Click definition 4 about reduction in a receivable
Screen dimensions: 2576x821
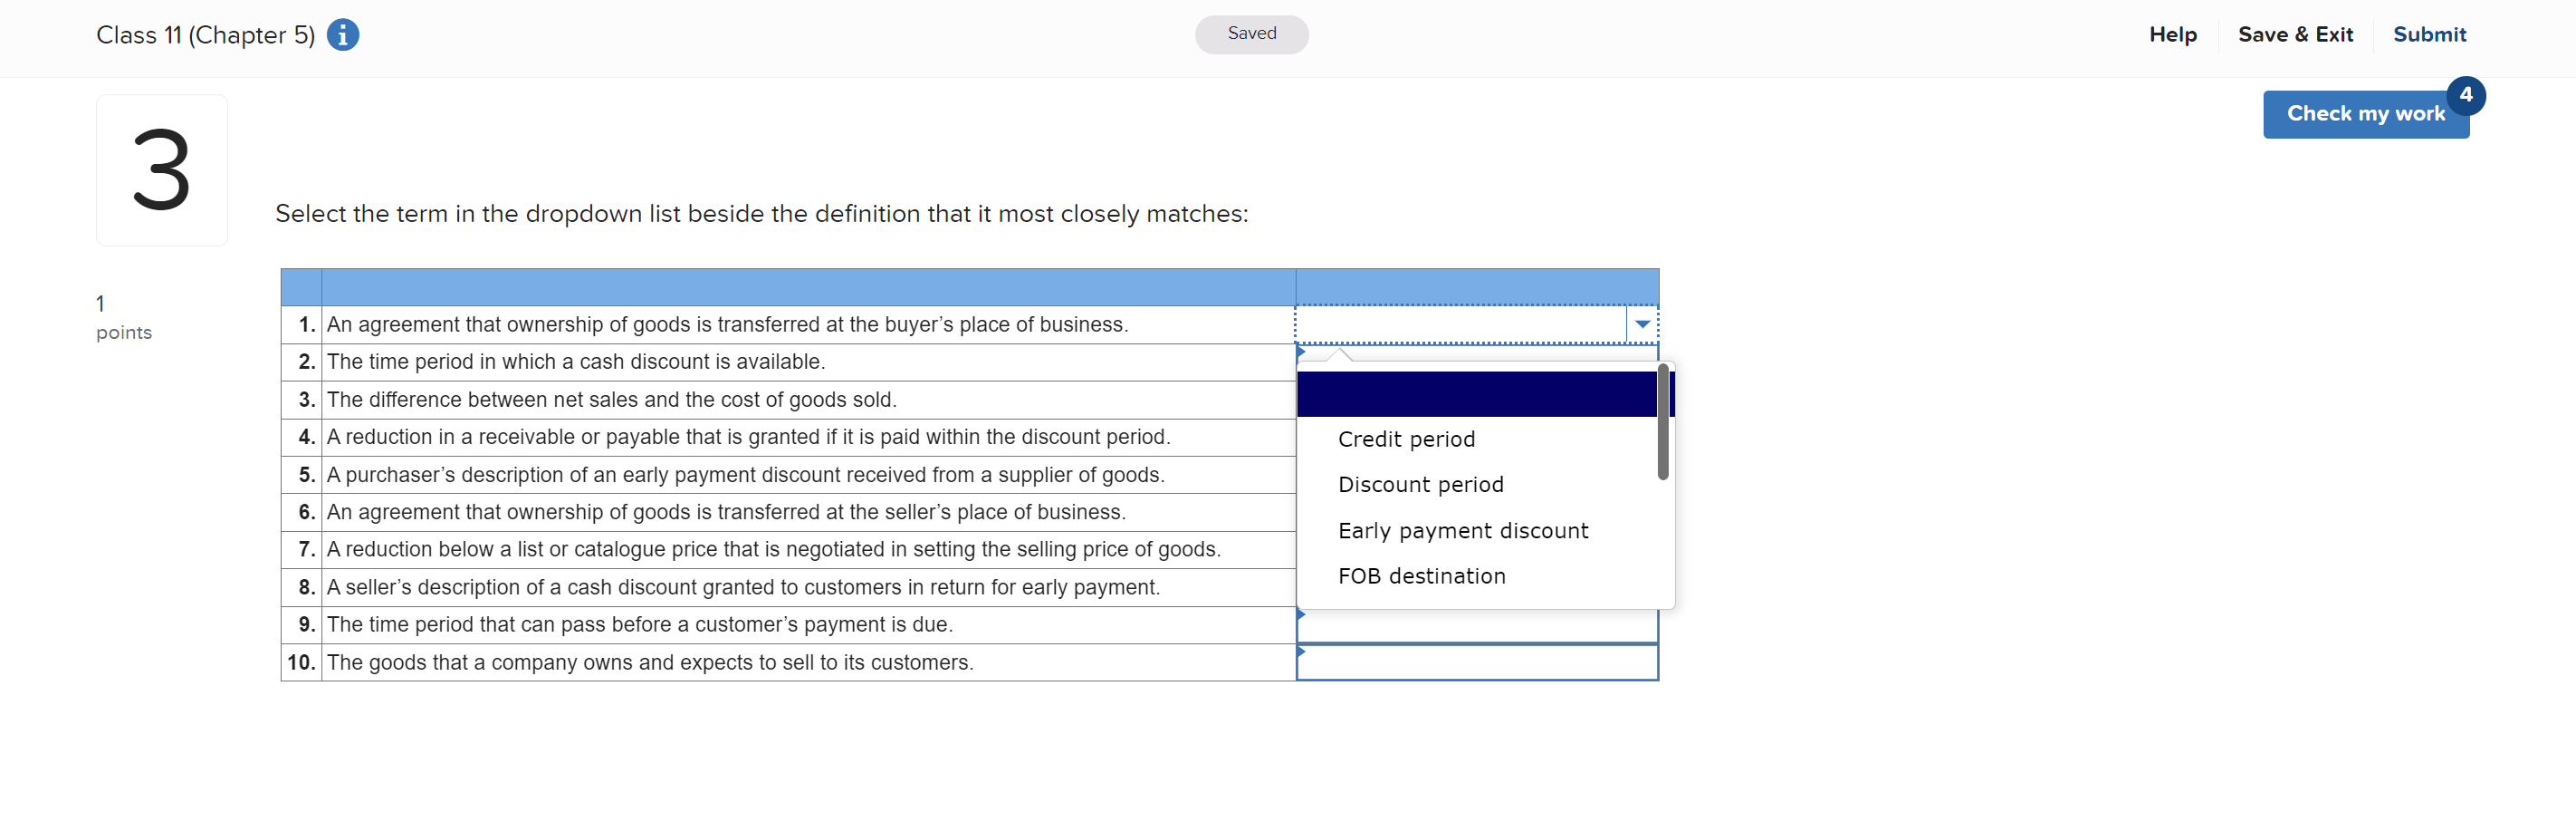[x=749, y=438]
